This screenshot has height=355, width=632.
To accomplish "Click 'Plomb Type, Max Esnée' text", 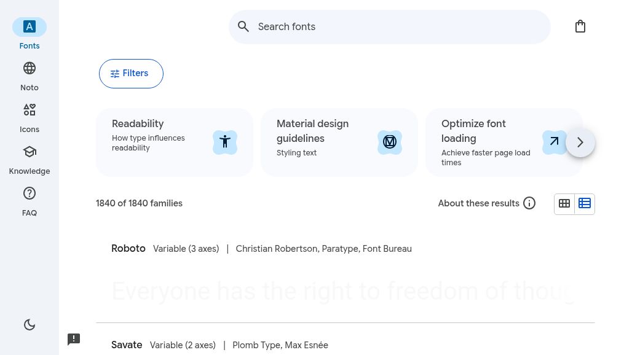I will click(x=280, y=345).
